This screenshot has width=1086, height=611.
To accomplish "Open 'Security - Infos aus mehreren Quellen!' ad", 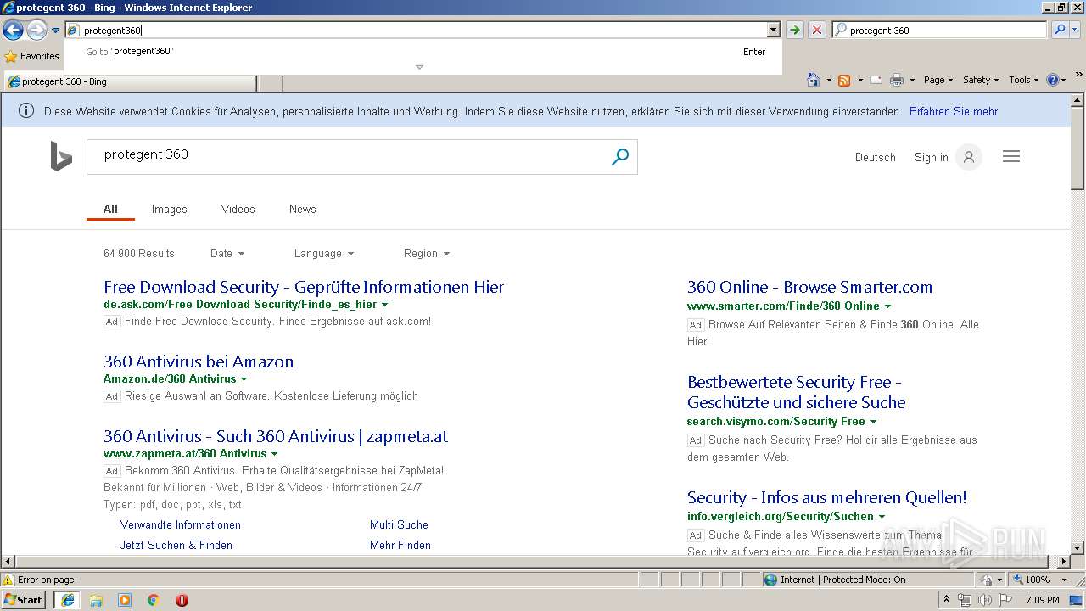I will click(826, 497).
